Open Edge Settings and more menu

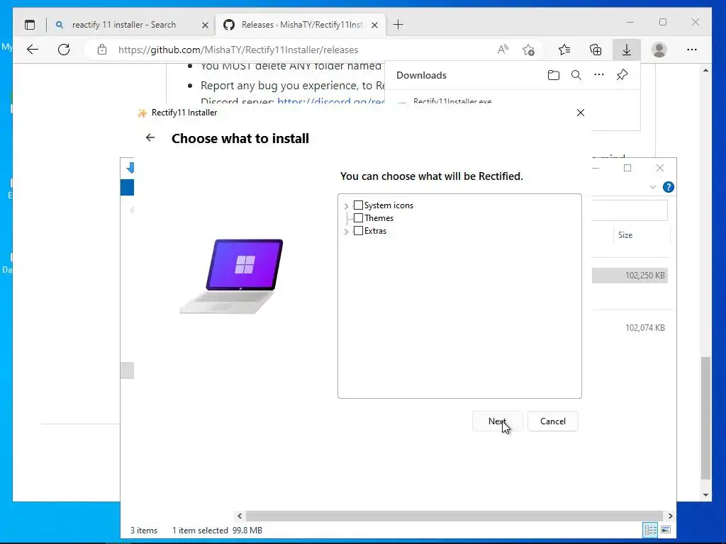[692, 50]
